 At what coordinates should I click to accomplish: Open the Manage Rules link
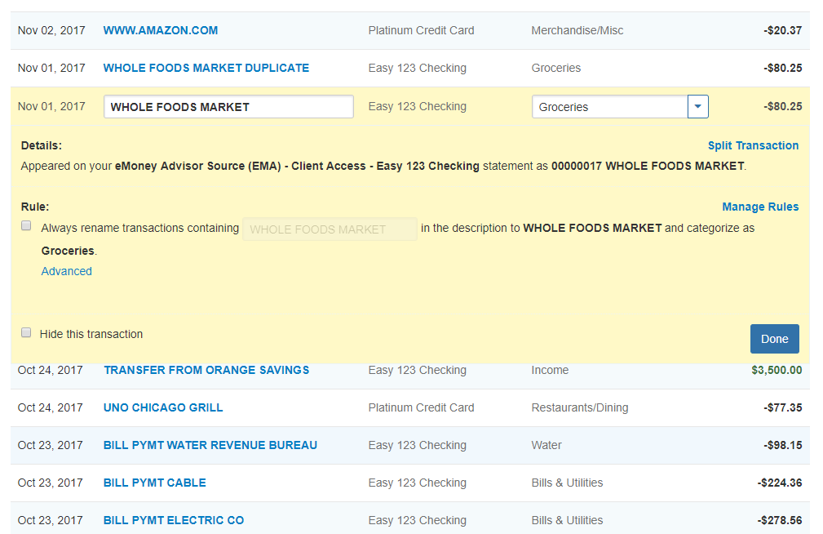(760, 207)
